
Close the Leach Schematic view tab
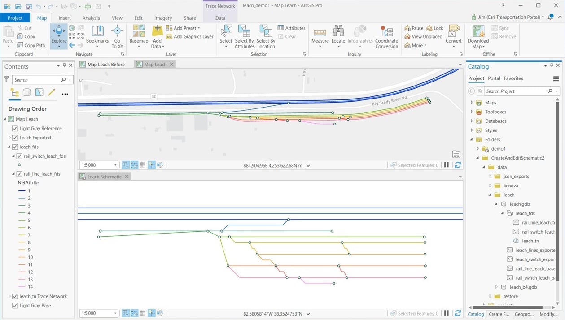(x=127, y=177)
